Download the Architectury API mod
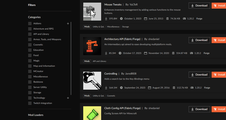Image resolution: width=226 pixels, height=120 pixels. [199, 40]
